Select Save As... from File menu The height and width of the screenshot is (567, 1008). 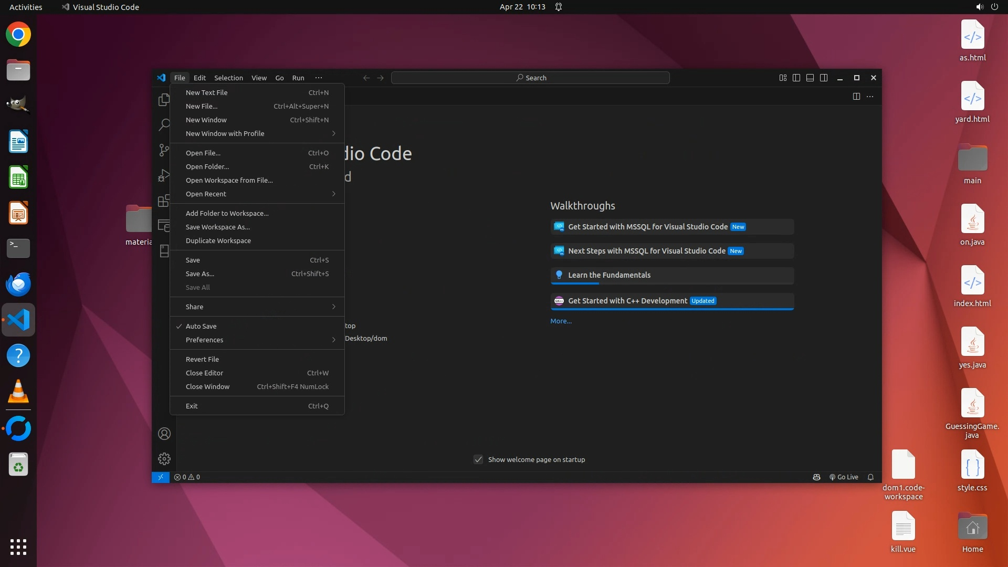tap(200, 274)
